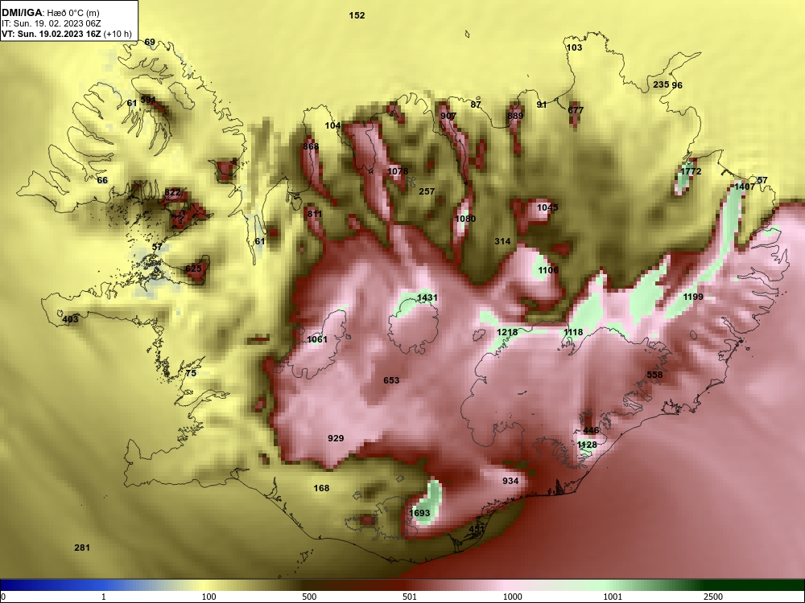
Task: Click the 591 value label
Action: pyautogui.click(x=148, y=100)
